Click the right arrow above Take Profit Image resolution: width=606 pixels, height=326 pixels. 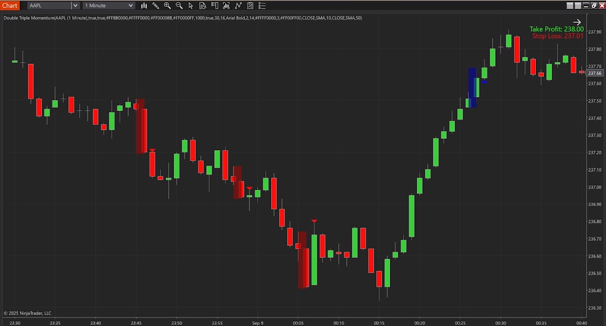577,22
